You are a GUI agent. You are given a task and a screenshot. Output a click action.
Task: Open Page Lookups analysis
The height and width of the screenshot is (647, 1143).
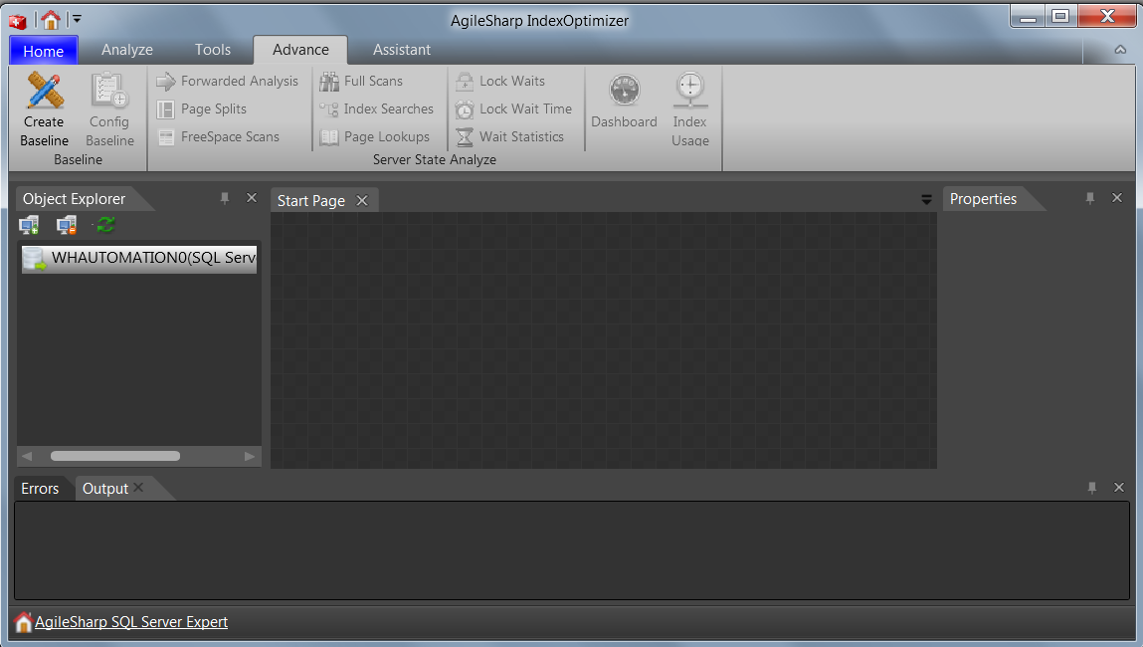[375, 136]
